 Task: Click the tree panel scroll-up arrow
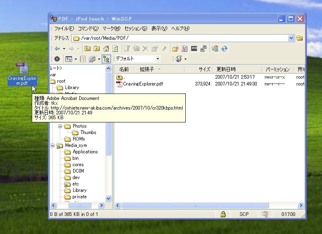pos(109,68)
